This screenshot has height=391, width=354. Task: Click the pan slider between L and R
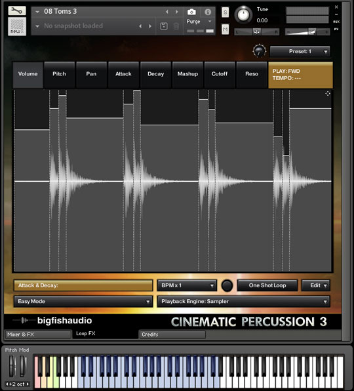(256, 32)
